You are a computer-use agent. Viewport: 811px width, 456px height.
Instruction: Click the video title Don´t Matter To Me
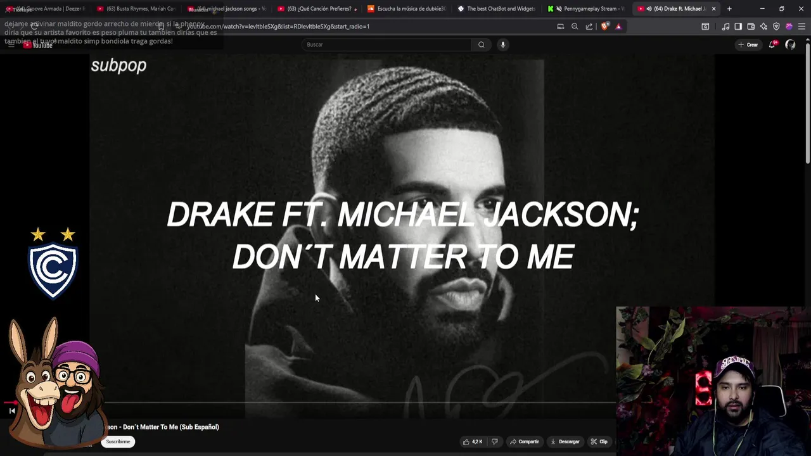click(x=162, y=427)
